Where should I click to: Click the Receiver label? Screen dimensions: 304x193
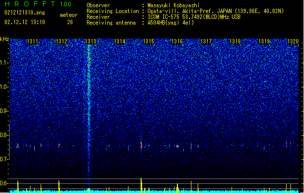coord(98,17)
